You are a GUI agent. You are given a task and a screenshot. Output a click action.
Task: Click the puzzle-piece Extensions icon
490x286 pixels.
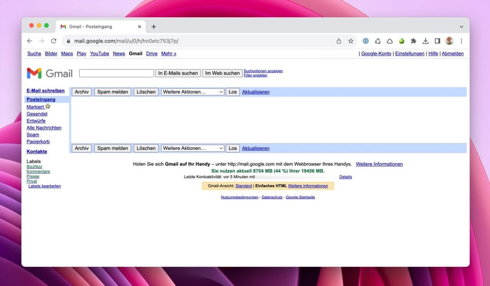point(413,41)
